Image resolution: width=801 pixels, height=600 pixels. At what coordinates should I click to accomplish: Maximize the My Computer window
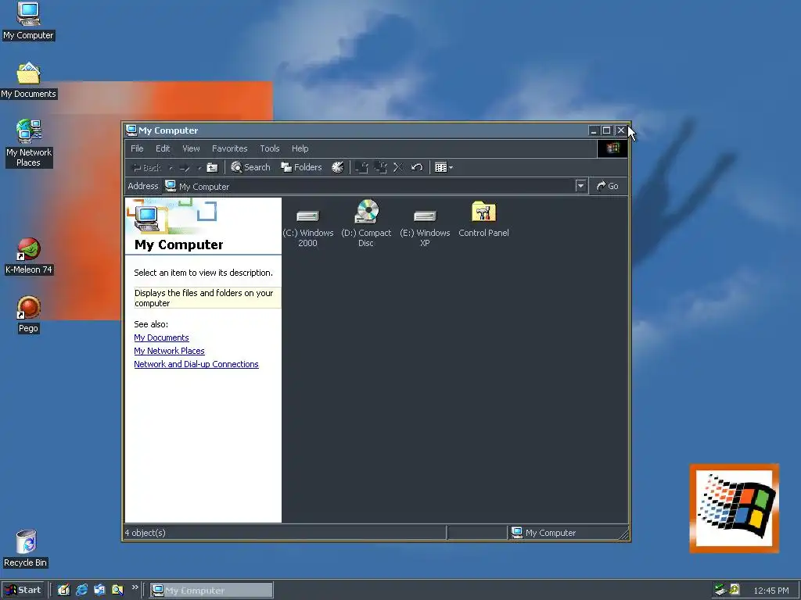tap(606, 130)
